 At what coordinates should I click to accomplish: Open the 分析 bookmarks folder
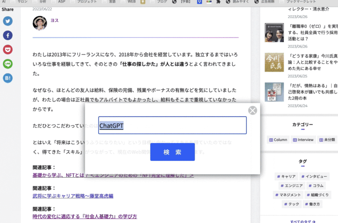click(40, 2)
